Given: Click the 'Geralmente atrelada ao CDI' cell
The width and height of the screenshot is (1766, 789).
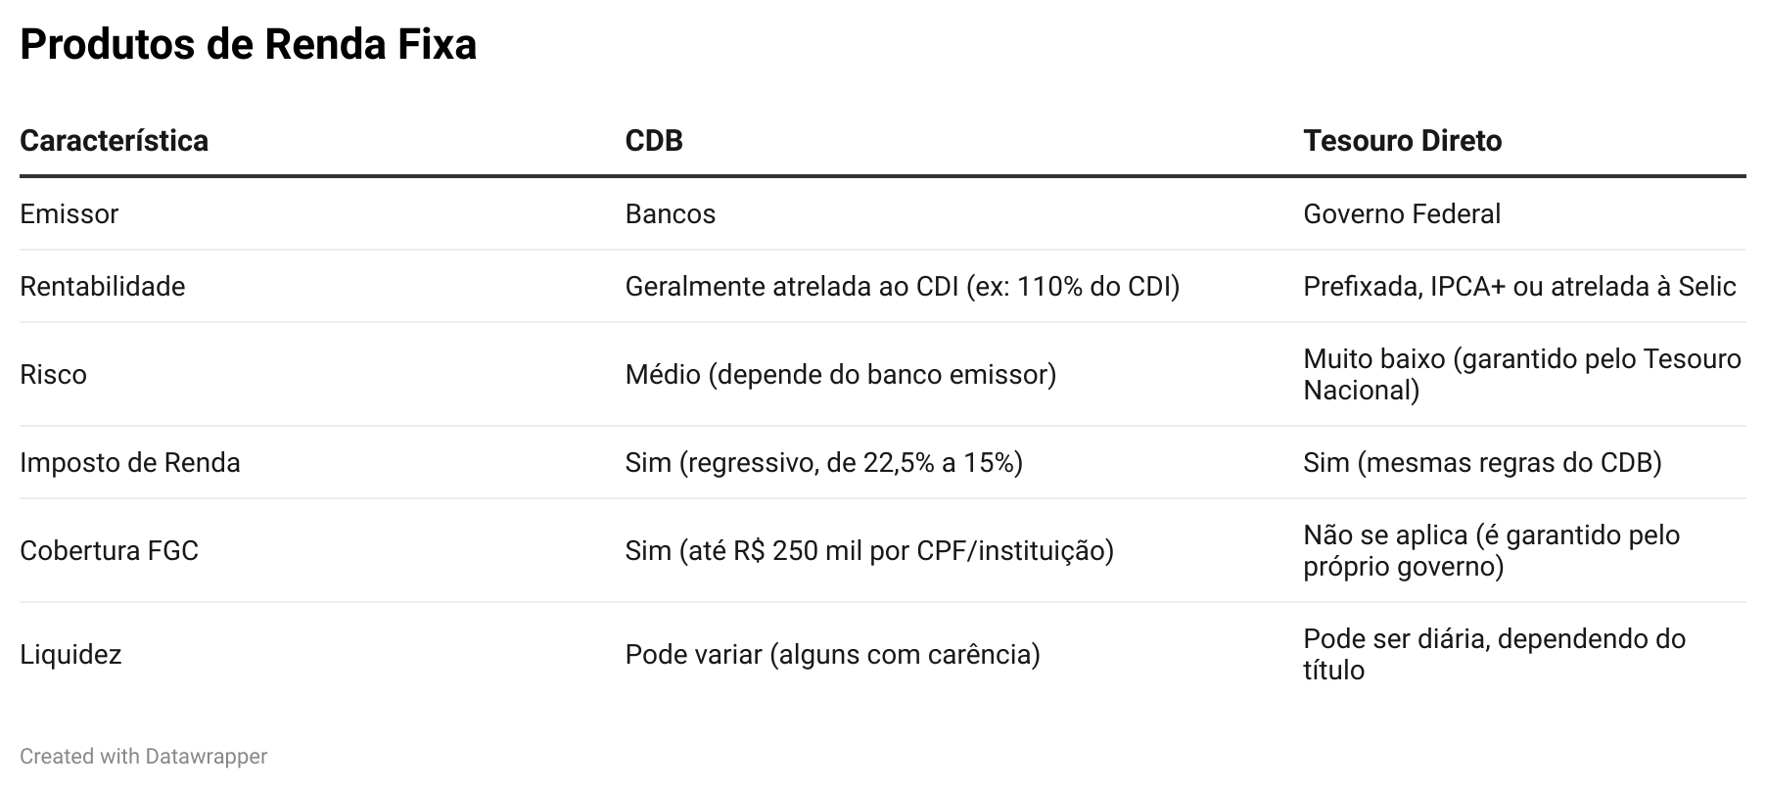Looking at the screenshot, I should (x=902, y=287).
